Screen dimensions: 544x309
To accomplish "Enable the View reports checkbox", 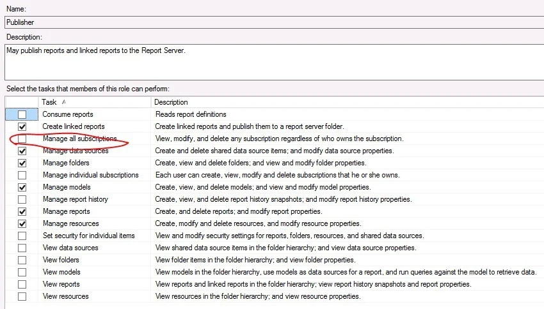I will tap(22, 285).
